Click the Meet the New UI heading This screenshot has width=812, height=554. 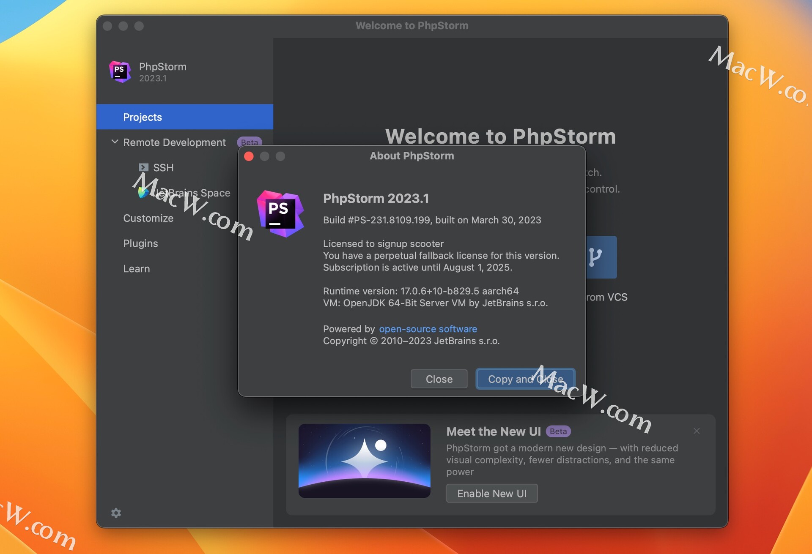pos(494,431)
